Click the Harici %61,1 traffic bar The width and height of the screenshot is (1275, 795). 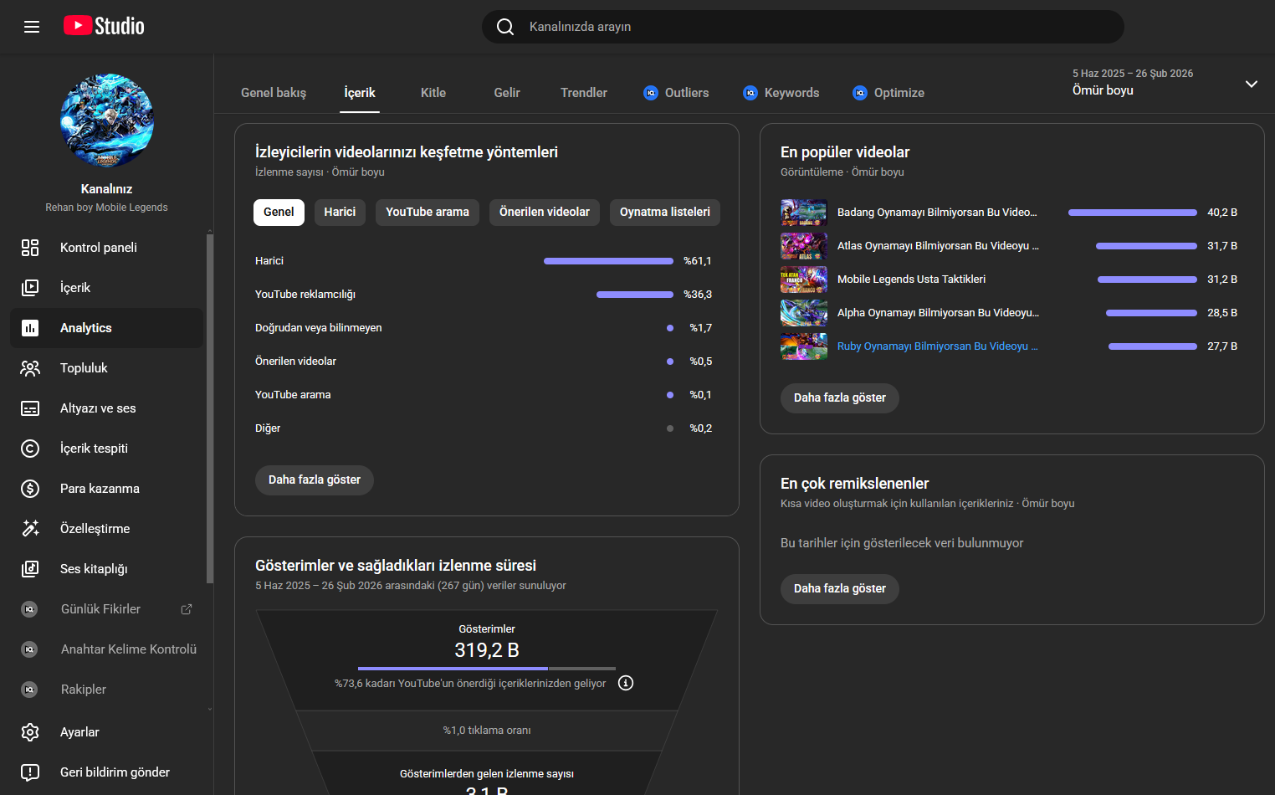pos(608,261)
